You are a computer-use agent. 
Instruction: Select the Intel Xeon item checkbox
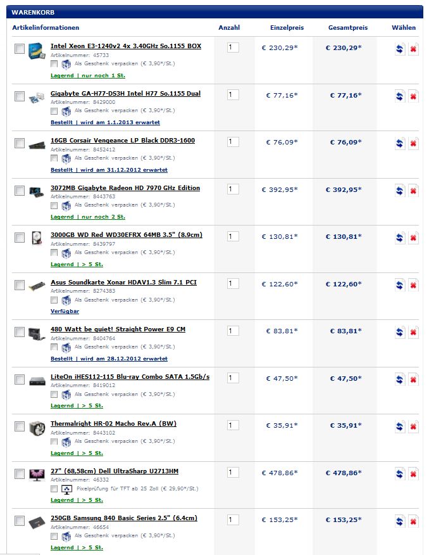point(20,49)
